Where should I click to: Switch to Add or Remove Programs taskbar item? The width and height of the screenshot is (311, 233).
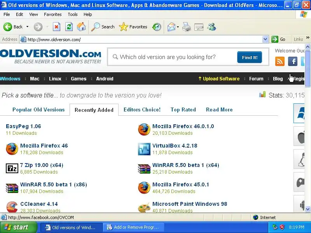click(133, 227)
